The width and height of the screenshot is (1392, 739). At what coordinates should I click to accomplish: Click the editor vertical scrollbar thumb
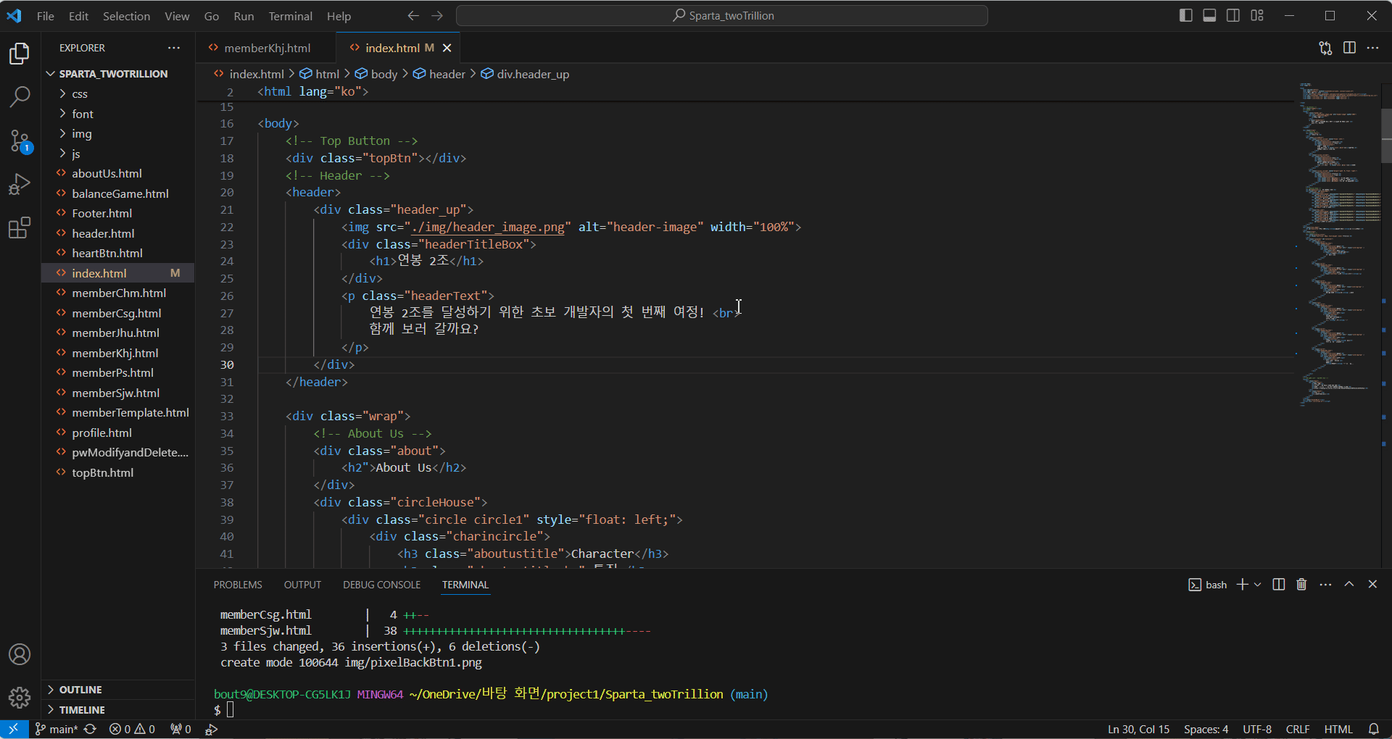[1386, 135]
